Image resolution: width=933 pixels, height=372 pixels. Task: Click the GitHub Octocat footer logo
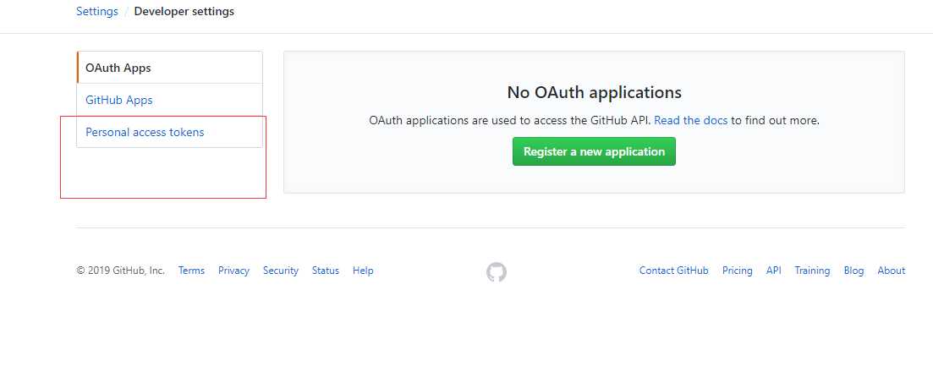point(497,272)
